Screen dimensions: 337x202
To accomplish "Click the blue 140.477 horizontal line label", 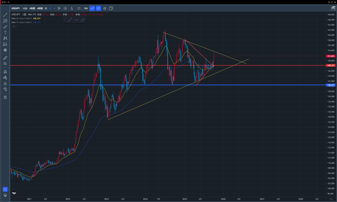I will 331,85.
